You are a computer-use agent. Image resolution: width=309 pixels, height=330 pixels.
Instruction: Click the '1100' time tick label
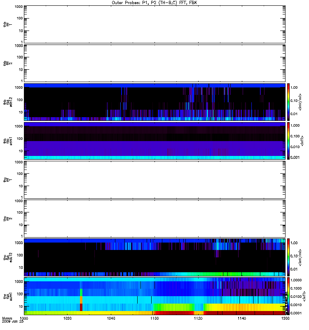point(154,318)
